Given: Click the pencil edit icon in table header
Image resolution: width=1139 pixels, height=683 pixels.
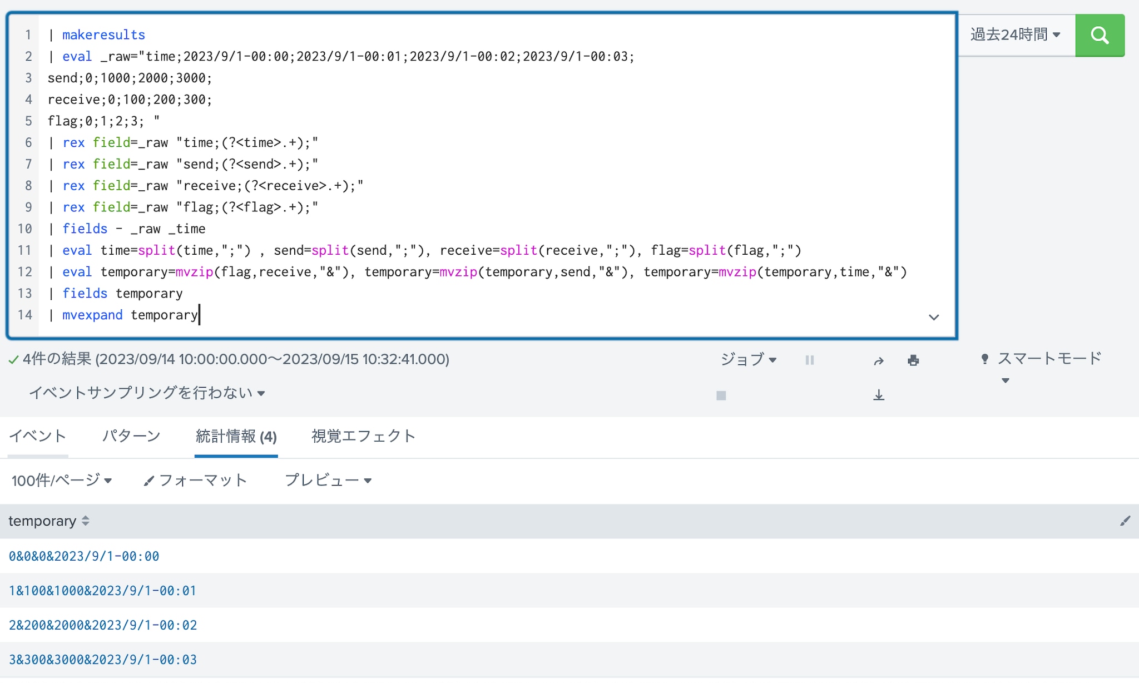Looking at the screenshot, I should click(1125, 521).
